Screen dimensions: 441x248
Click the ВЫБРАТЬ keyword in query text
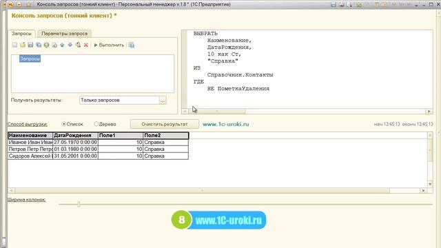point(205,34)
